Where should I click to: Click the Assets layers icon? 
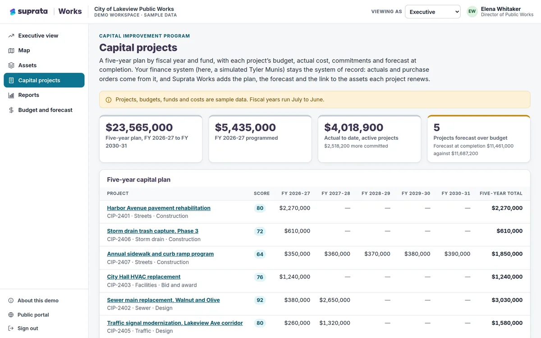[11, 65]
